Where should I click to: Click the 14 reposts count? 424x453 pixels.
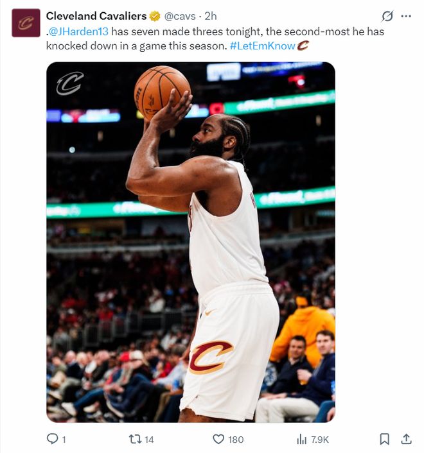click(x=149, y=440)
